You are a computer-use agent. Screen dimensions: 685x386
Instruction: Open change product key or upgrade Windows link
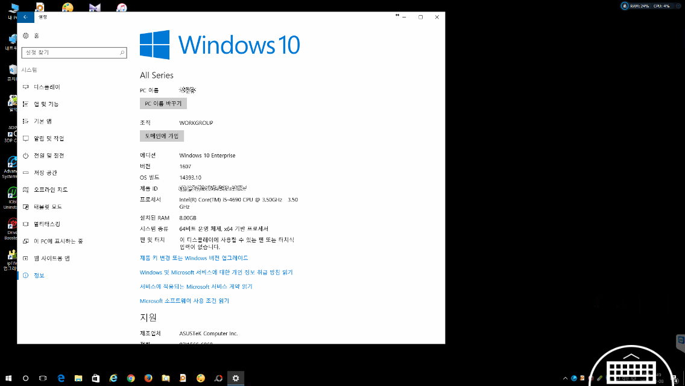pyautogui.click(x=194, y=258)
